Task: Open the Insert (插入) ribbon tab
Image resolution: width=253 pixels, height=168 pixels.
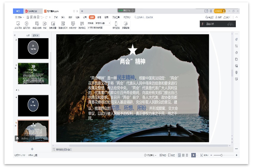Action: tap(63, 17)
